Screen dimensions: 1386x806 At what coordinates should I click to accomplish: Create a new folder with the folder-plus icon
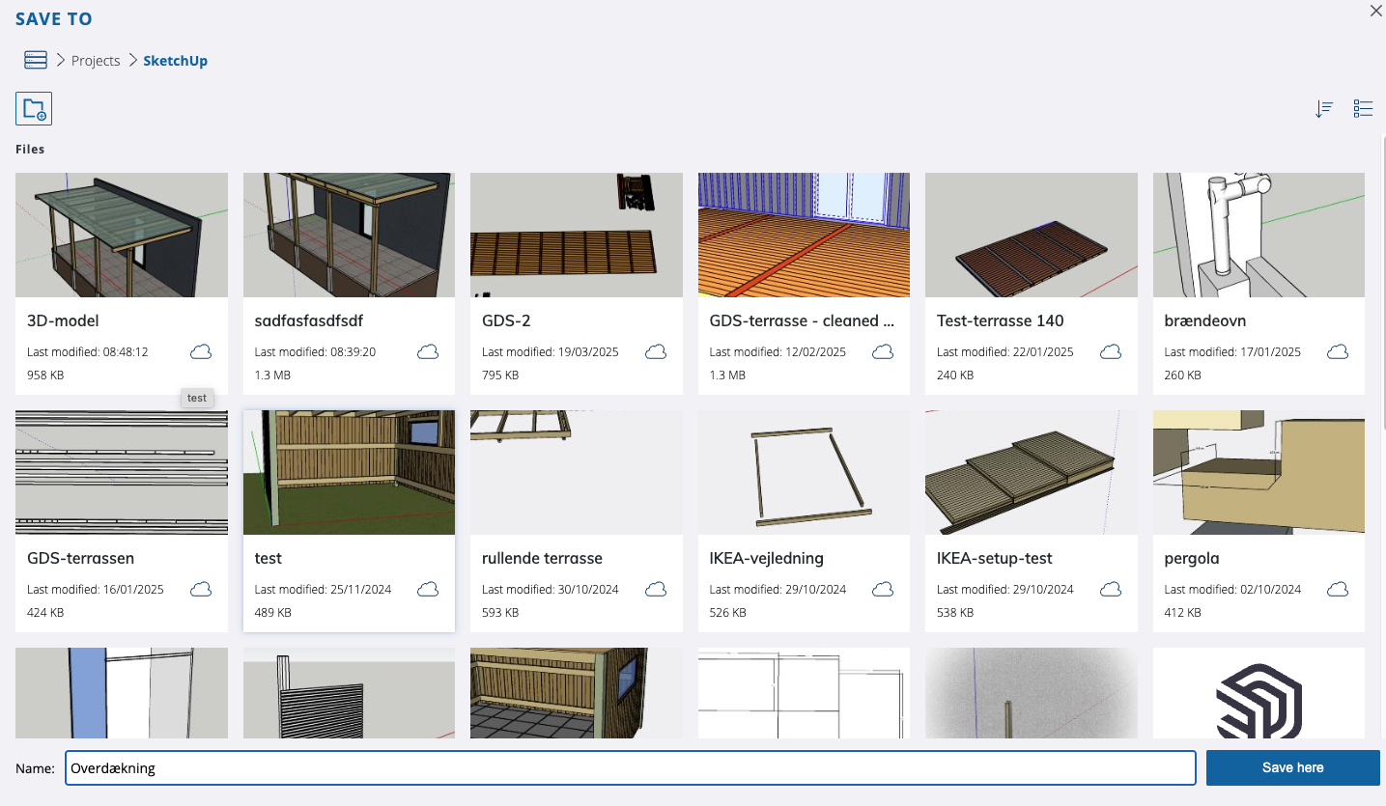click(34, 109)
